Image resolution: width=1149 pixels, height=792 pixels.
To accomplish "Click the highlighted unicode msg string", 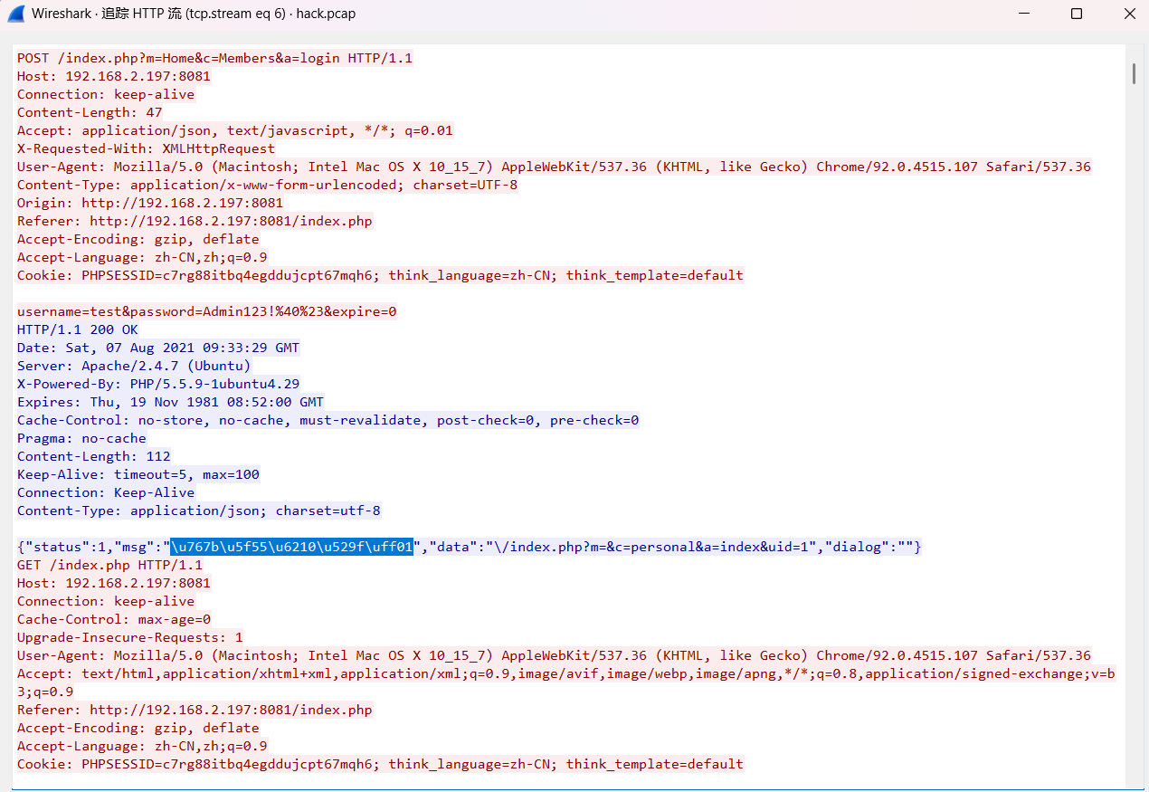I will [x=291, y=547].
